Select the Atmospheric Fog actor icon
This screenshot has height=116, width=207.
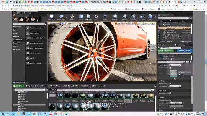point(28,63)
